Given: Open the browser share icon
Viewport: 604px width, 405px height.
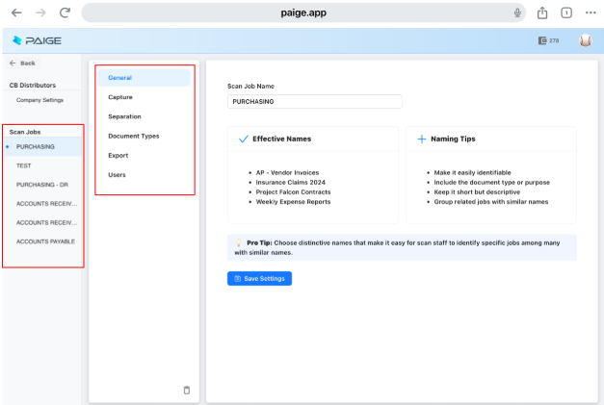Looking at the screenshot, I should (543, 13).
